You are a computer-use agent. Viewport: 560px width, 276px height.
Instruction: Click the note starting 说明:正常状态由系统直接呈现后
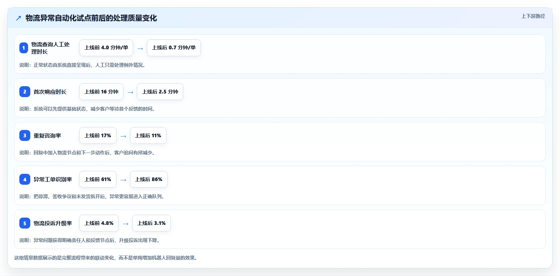(x=83, y=65)
